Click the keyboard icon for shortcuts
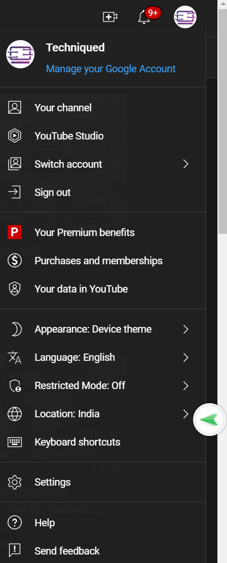This screenshot has height=563, width=227. [15, 442]
